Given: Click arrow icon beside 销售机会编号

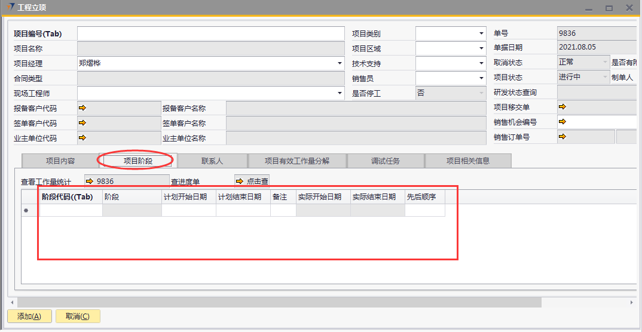Looking at the screenshot, I should pyautogui.click(x=562, y=122).
